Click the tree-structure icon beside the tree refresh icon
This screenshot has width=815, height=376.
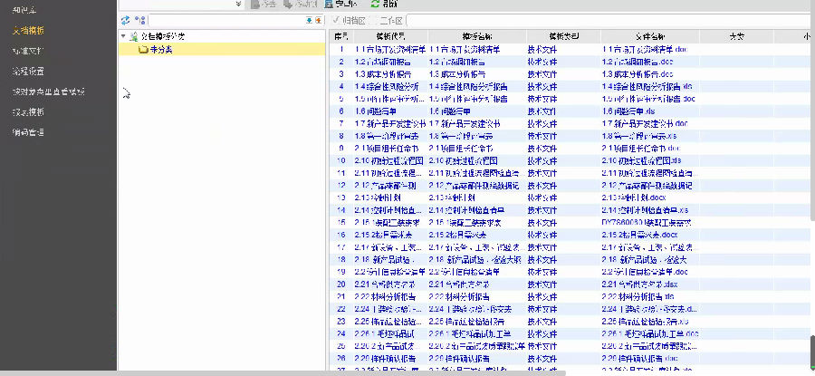coord(139,21)
